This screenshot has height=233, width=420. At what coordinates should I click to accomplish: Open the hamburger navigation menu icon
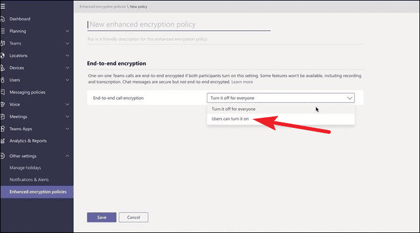pos(2,6)
